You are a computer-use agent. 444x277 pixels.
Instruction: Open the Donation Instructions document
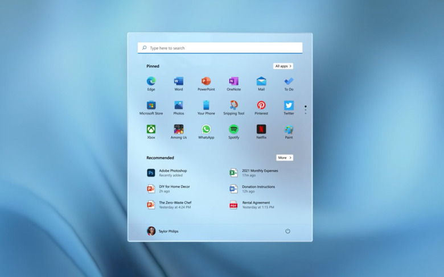[x=252, y=189]
